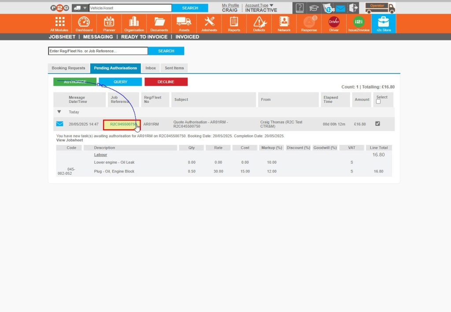451x312 pixels.
Task: Collapse the Today group of messages
Action: pos(59,112)
